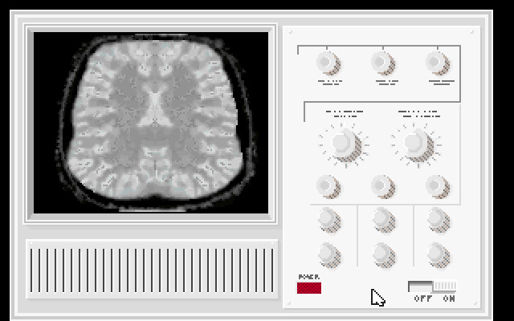
Task: Click the OFF label of the switch
Action: pyautogui.click(x=422, y=299)
